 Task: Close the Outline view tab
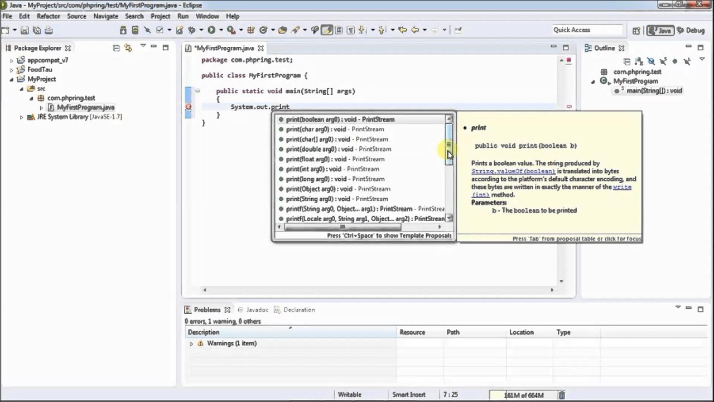pyautogui.click(x=621, y=48)
